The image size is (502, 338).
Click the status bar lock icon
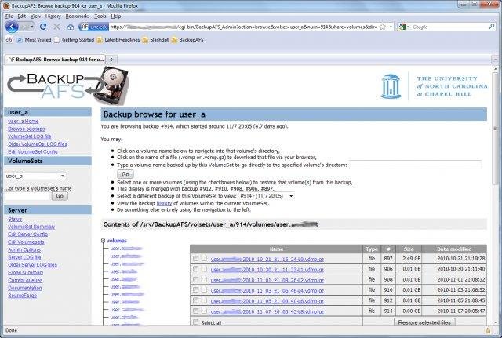tap(488, 330)
